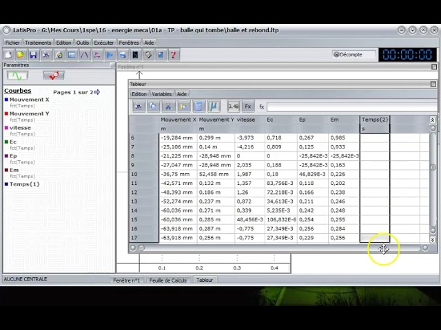441x330 pixels.
Task: Open the Tableur Aide menu
Action: click(182, 94)
